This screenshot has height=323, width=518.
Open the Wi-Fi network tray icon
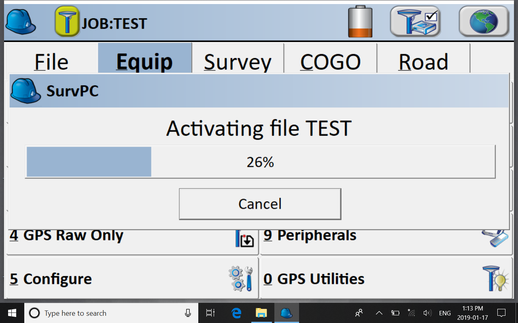(x=412, y=313)
